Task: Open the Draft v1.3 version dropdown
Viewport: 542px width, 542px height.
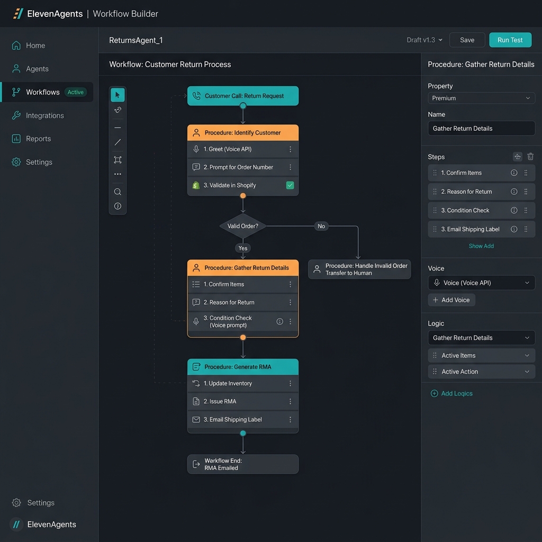Action: click(424, 40)
